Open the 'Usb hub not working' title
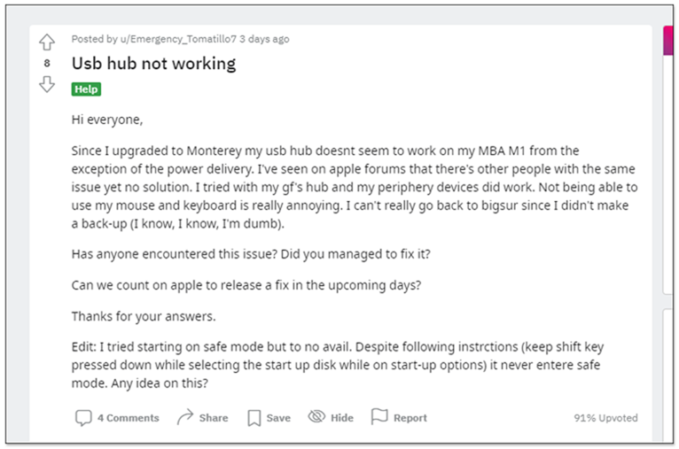This screenshot has width=679, height=449. point(153,64)
